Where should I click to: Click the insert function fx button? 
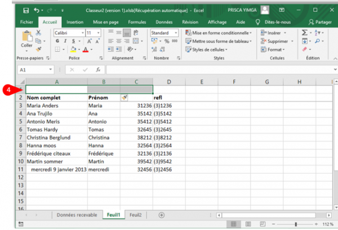pyautogui.click(x=98, y=70)
